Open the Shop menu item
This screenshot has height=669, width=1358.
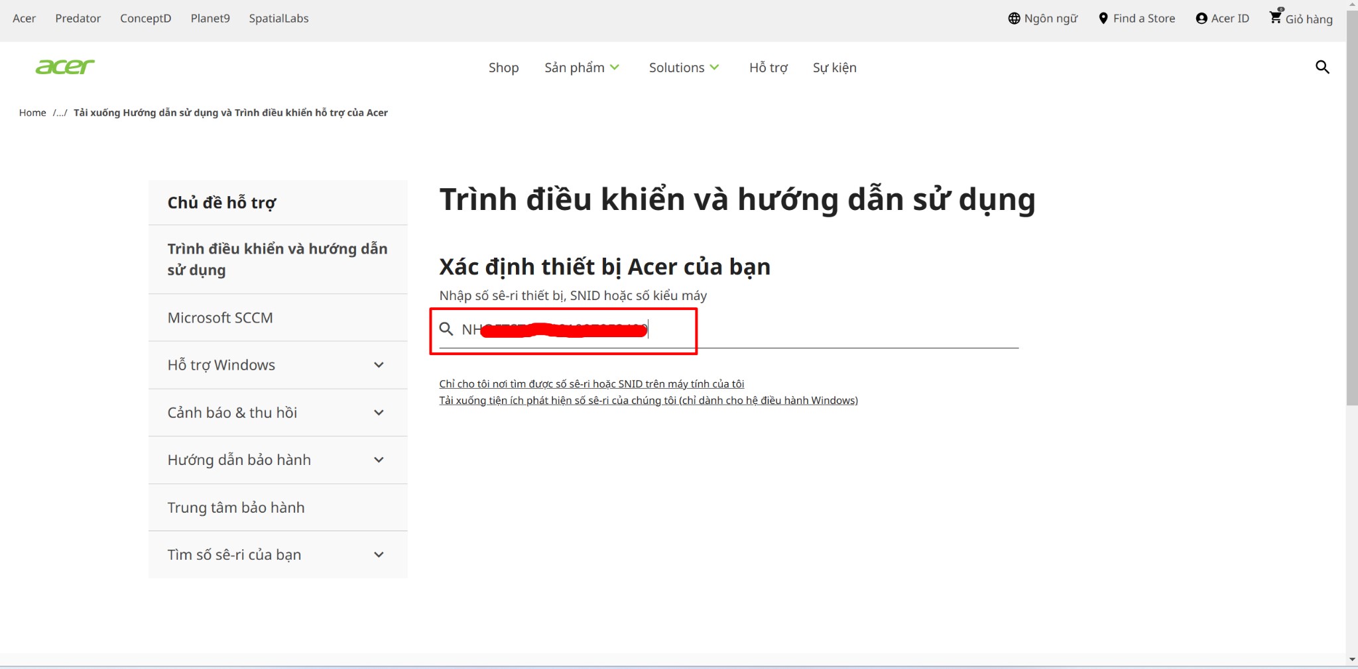click(x=503, y=68)
